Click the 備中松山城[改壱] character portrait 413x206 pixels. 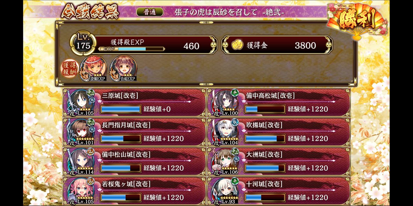pyautogui.click(x=80, y=161)
